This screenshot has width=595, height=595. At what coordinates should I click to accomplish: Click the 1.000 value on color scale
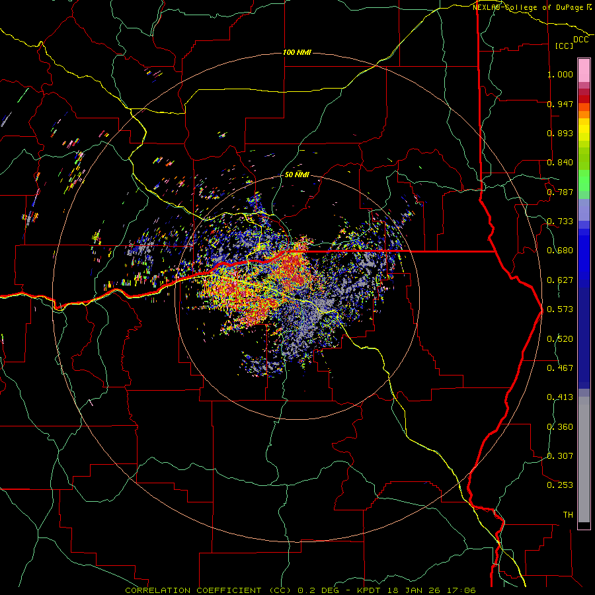[x=560, y=74]
